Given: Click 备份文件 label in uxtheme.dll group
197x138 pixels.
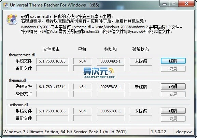Looking at the screenshot, I should click(x=24, y=118).
